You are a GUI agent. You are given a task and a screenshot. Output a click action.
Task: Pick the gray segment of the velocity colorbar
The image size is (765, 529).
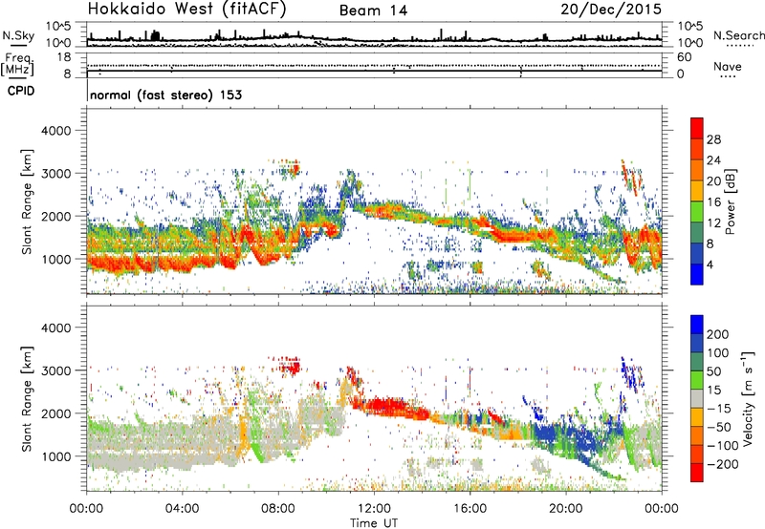[x=697, y=398]
